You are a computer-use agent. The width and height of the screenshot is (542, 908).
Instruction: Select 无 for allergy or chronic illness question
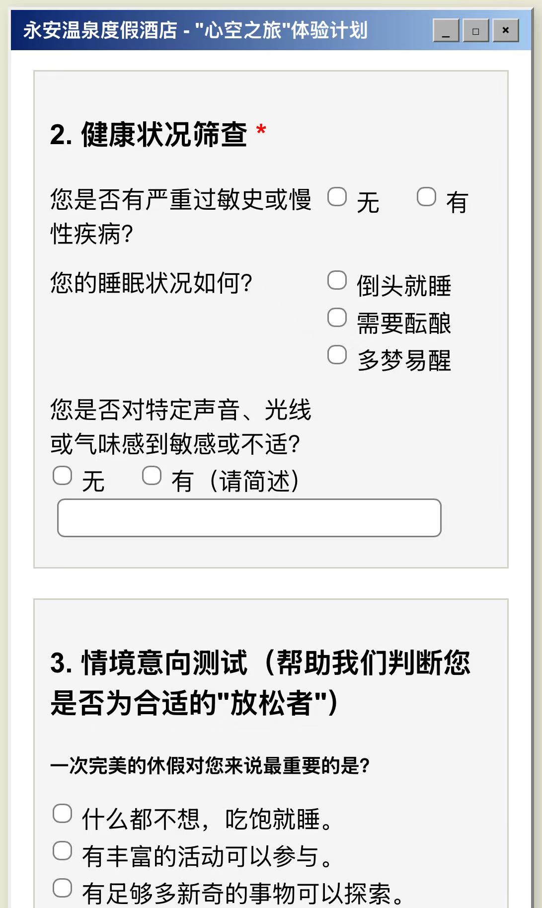click(337, 197)
